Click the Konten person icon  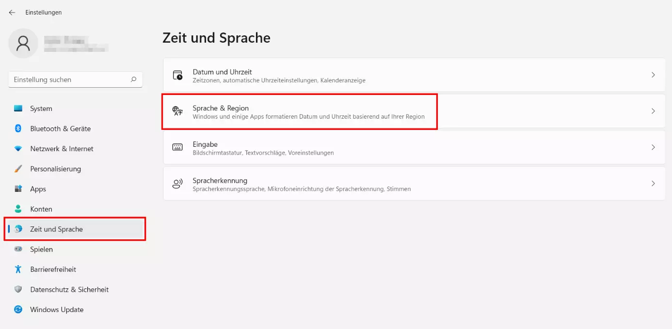pyautogui.click(x=18, y=209)
